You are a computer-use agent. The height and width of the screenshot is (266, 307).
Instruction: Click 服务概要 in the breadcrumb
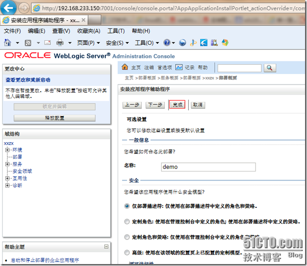click(x=170, y=78)
